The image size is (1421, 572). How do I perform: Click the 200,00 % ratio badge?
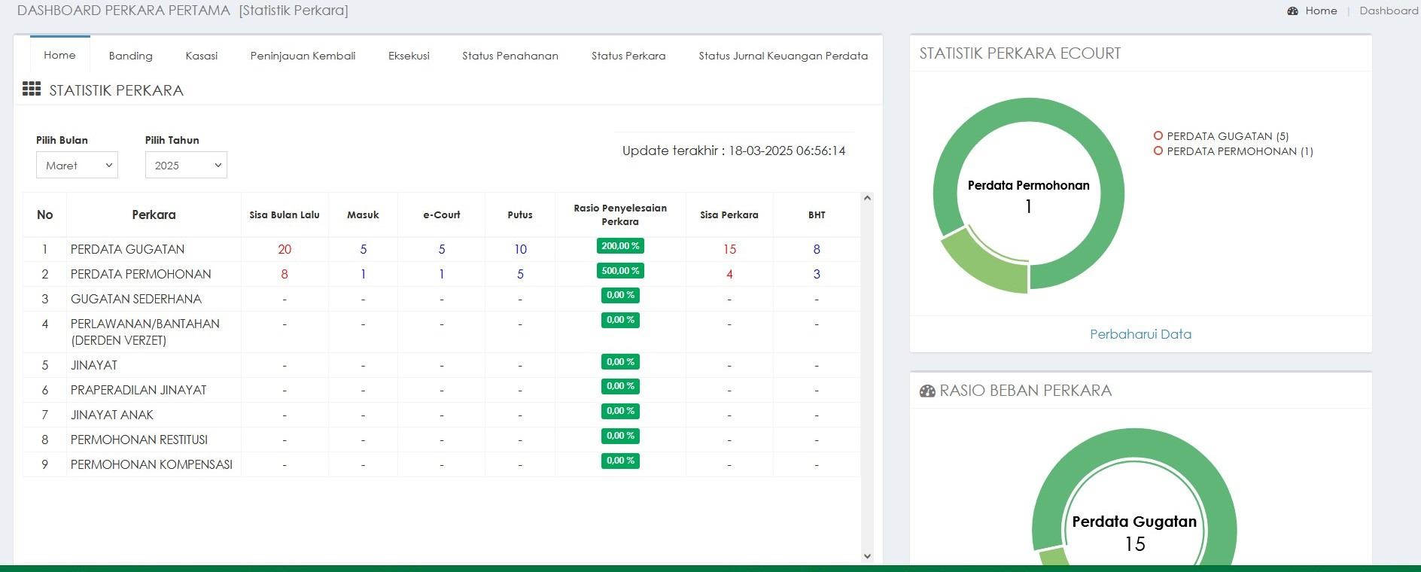pos(620,246)
